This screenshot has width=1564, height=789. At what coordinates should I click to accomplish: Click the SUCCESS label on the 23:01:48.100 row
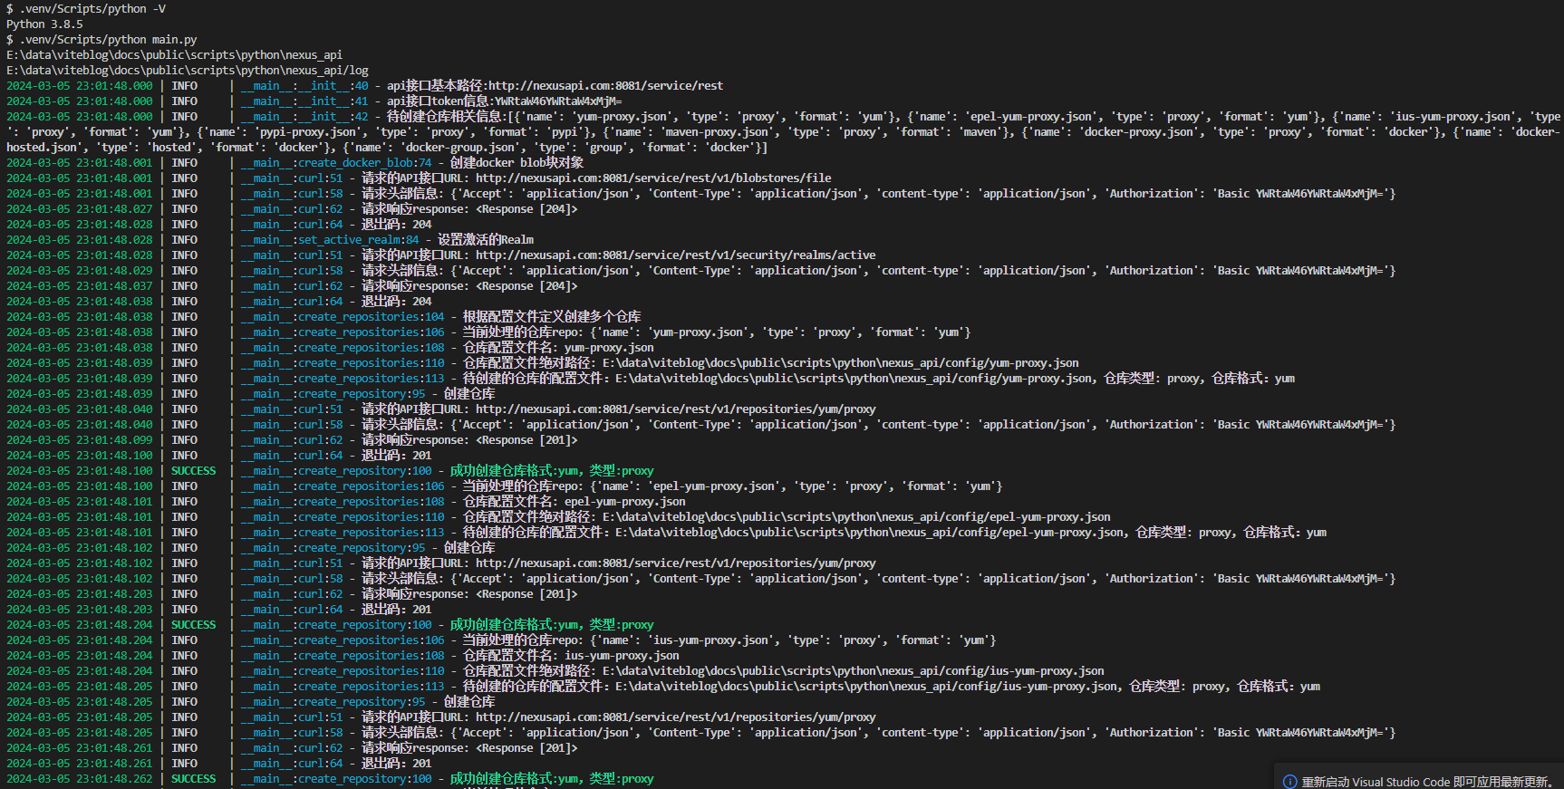tap(194, 471)
